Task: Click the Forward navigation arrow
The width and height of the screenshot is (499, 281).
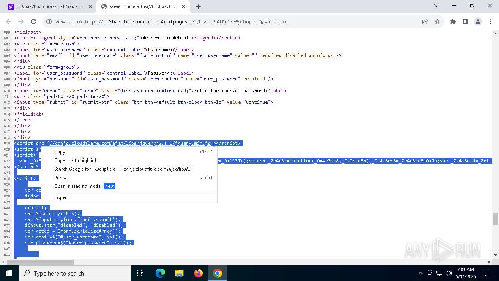Action: 21,21
